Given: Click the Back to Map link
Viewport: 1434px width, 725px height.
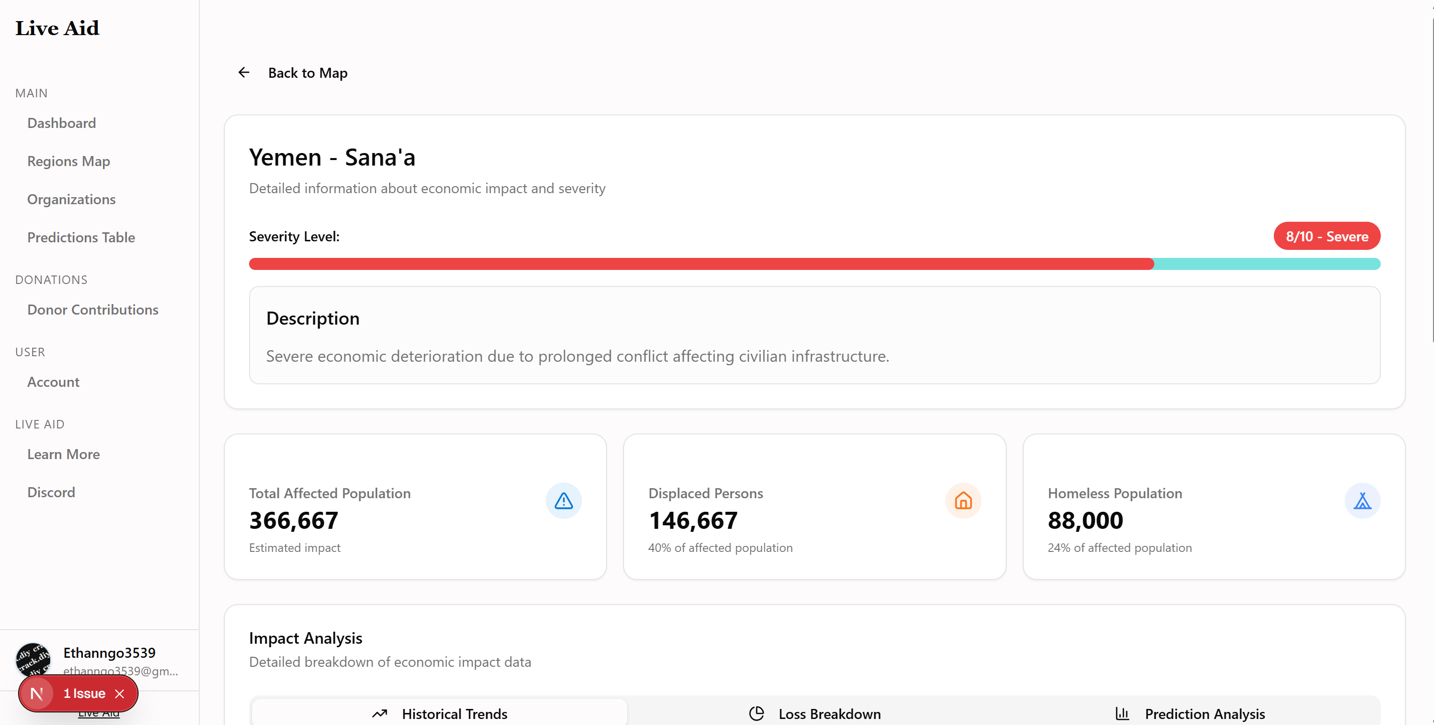Looking at the screenshot, I should click(x=307, y=73).
